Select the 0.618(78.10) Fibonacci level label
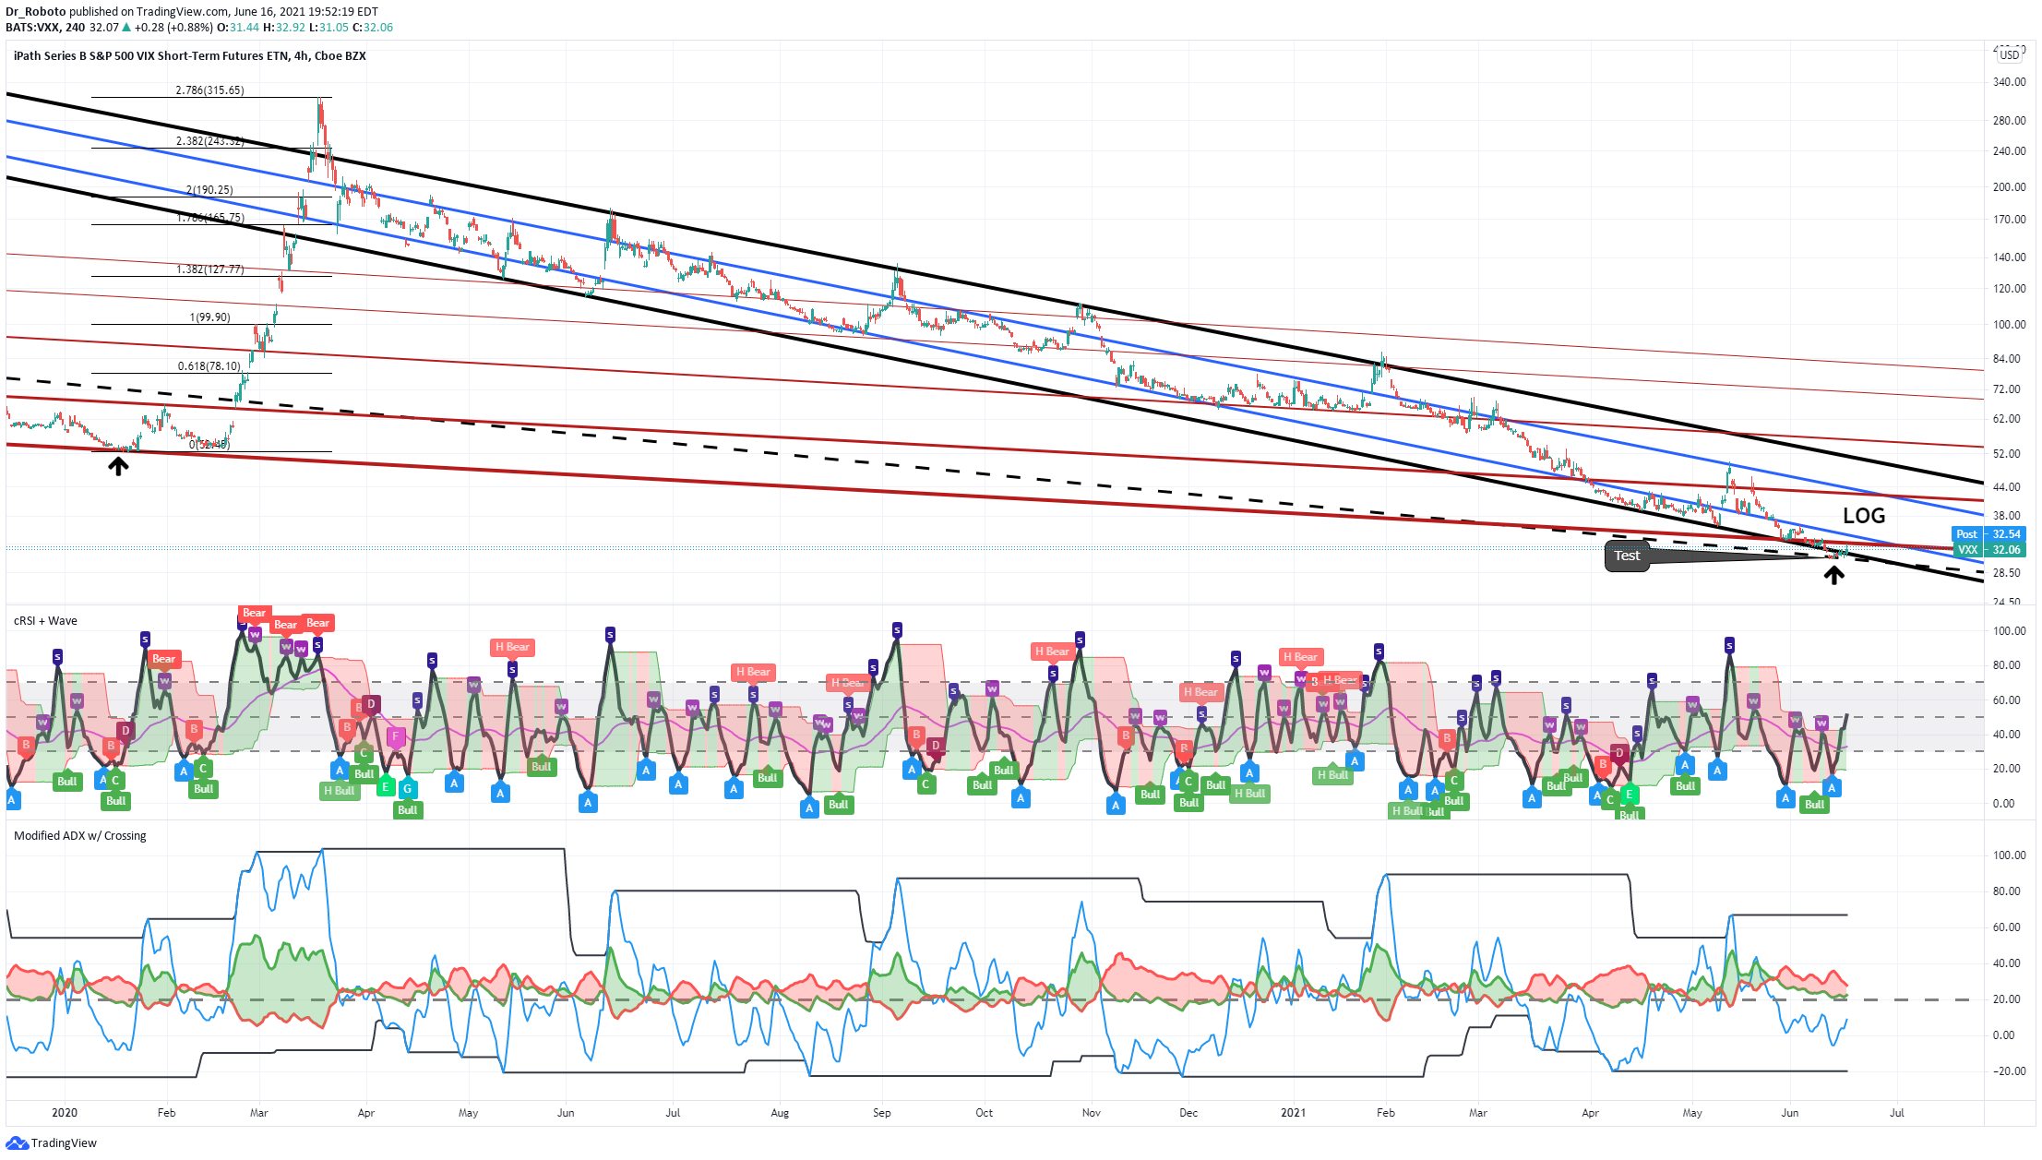The height and width of the screenshot is (1160, 2042). pos(209,366)
